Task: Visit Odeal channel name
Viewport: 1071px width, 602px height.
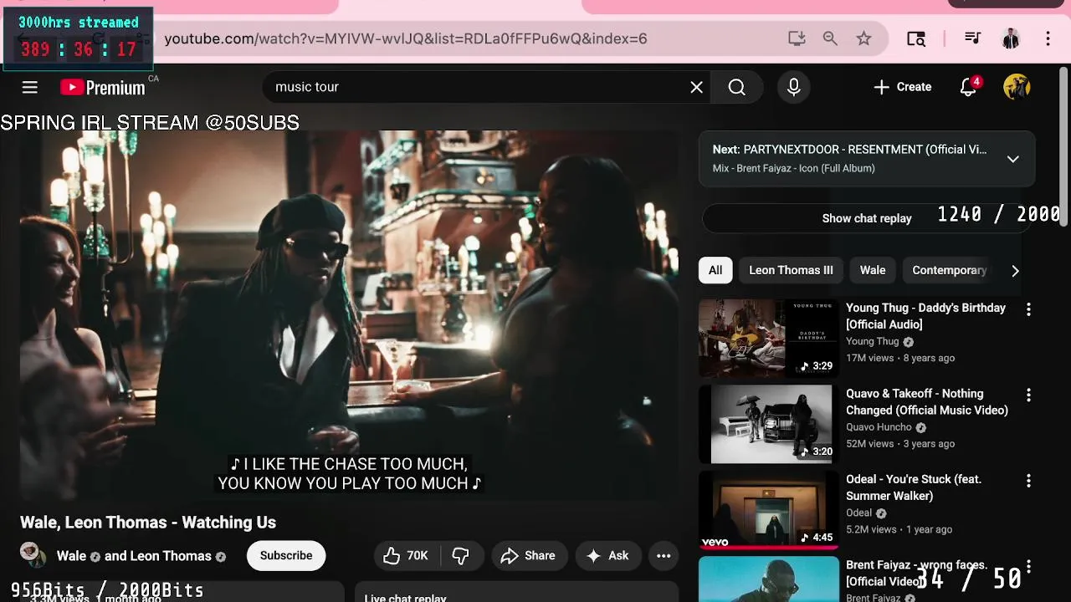Action: point(858,513)
